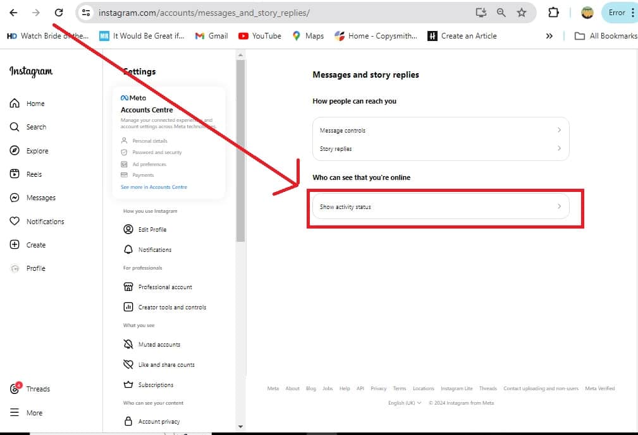The width and height of the screenshot is (638, 435).
Task: Click the Meta footer link
Action: coord(273,388)
